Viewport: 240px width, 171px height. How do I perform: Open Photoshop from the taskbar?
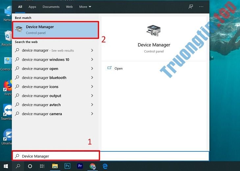[x=67, y=166]
